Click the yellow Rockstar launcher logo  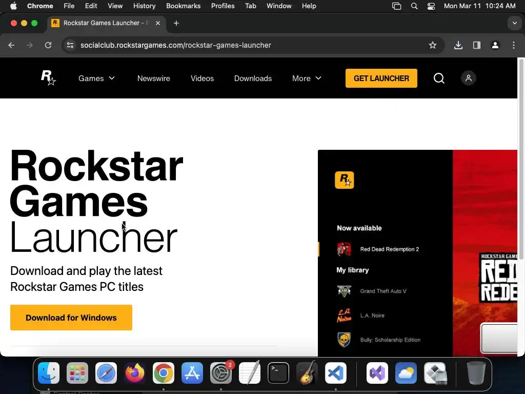click(344, 180)
